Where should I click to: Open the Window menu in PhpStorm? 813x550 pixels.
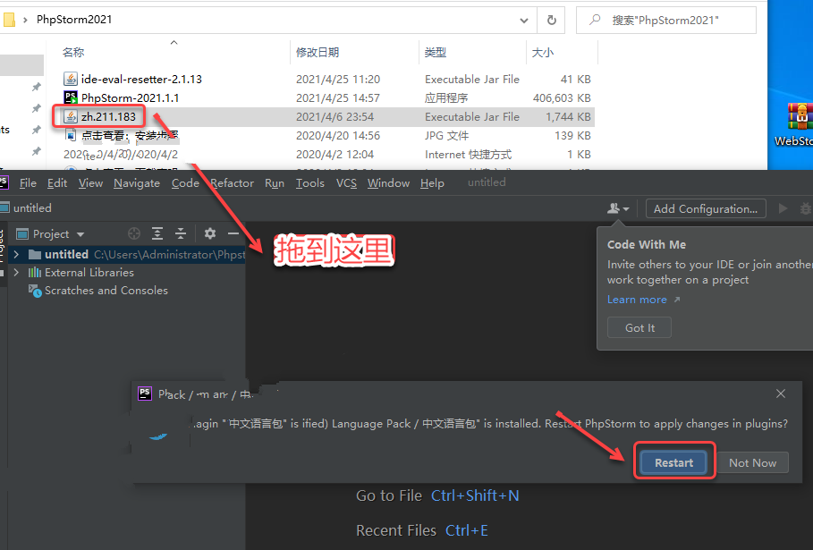tap(388, 183)
